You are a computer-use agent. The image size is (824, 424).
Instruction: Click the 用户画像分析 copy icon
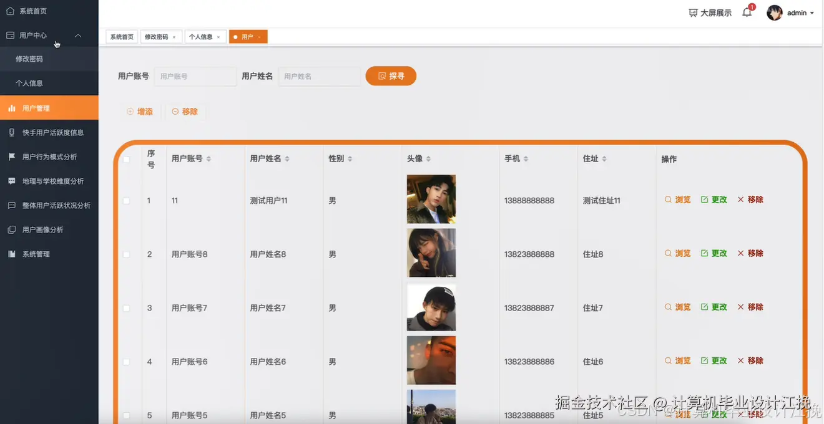(11, 229)
